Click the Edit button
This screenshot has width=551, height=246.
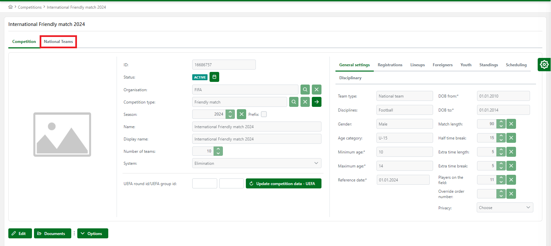pos(20,233)
